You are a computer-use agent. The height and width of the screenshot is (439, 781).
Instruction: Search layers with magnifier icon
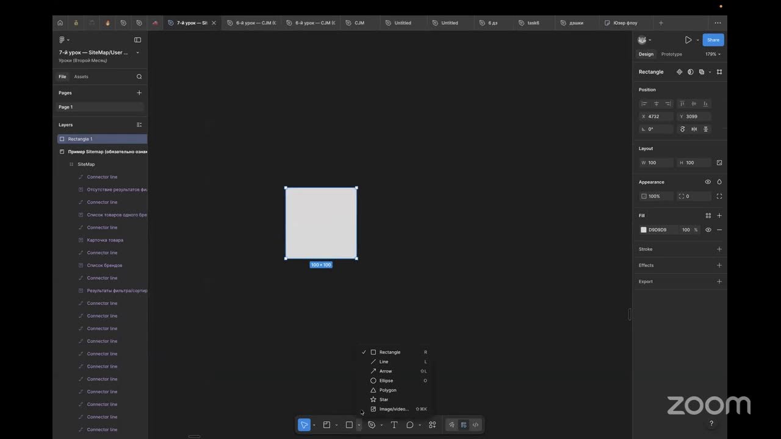[139, 77]
